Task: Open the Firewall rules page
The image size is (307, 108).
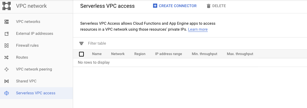Action: tap(27, 46)
